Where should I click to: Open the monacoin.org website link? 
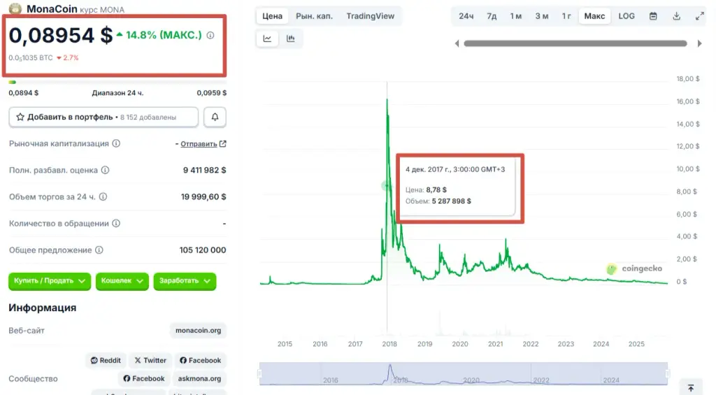click(198, 330)
